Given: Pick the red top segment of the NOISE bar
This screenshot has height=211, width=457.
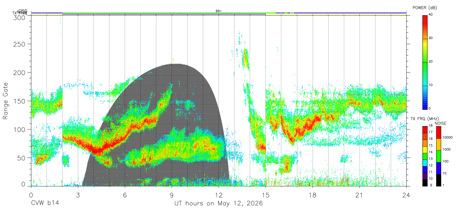Looking at the screenshot, I should 438,132.
